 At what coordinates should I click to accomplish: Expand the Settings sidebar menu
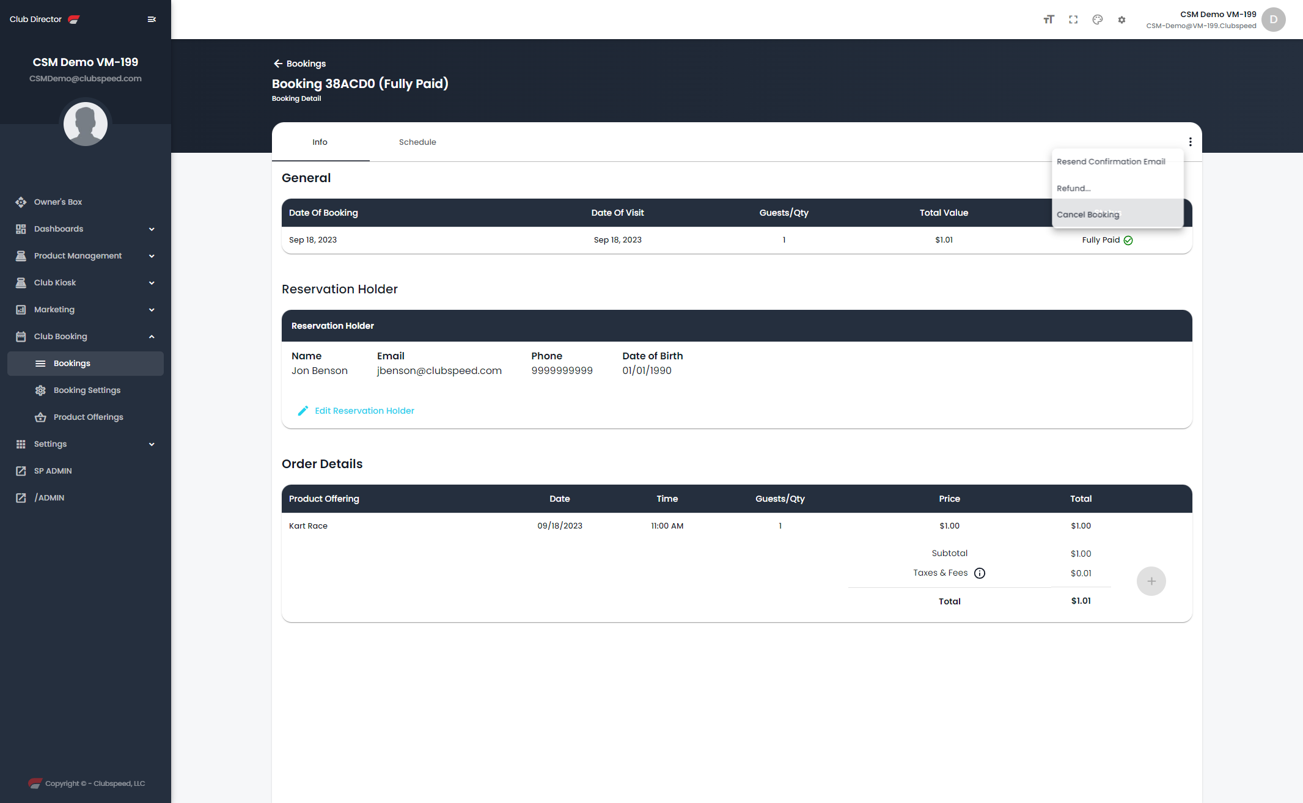point(86,444)
